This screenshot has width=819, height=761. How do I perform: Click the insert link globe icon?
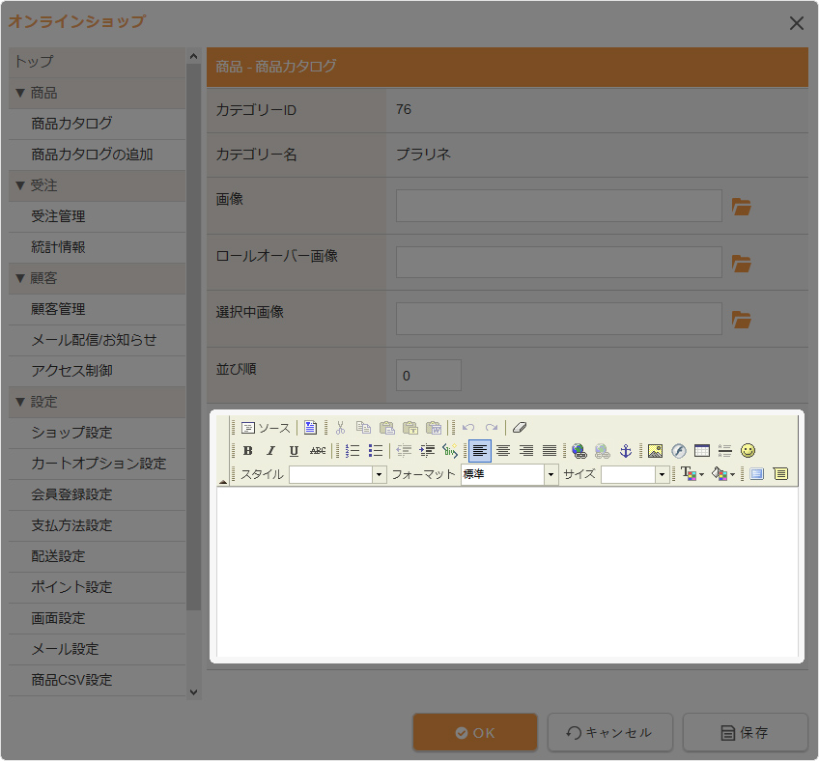(579, 451)
